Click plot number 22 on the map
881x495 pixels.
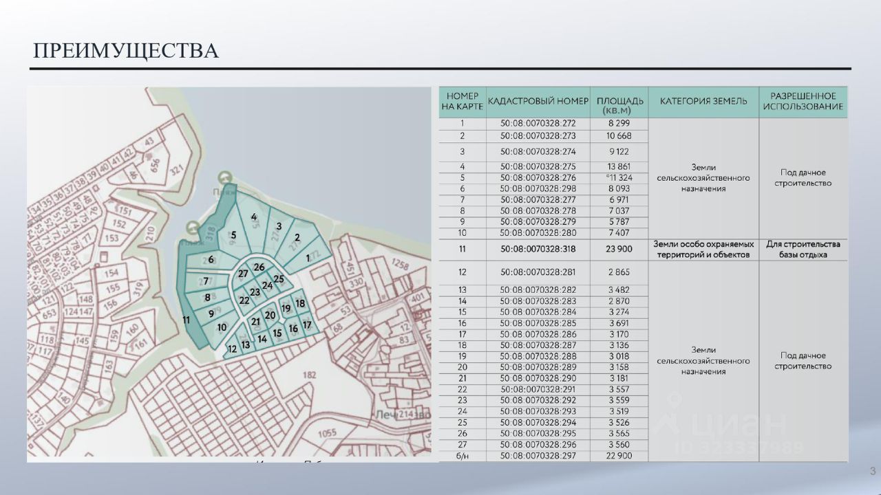click(244, 300)
